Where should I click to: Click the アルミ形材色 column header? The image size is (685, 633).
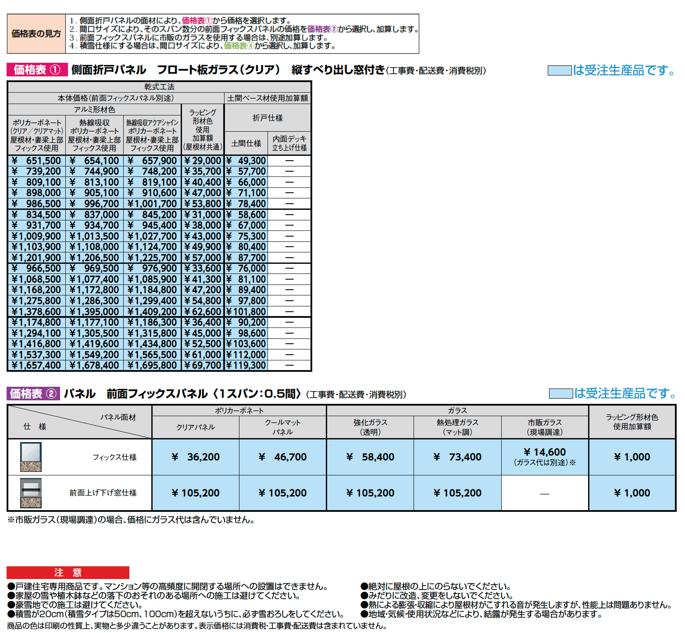point(94,109)
